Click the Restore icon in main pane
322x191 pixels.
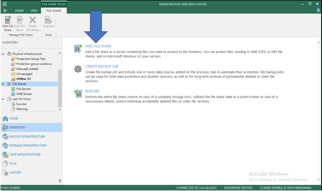click(78, 94)
